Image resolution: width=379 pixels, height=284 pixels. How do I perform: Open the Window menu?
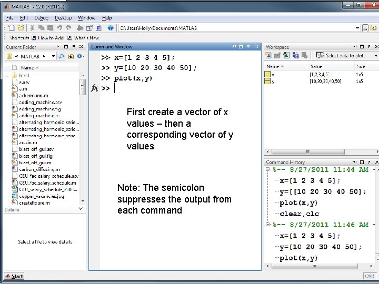click(x=86, y=18)
